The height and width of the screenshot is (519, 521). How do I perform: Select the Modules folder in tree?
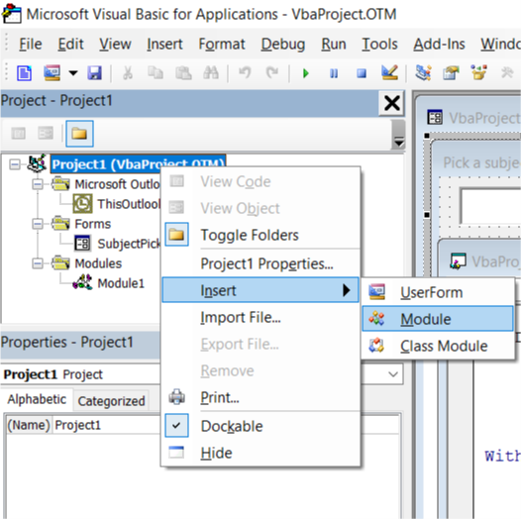click(98, 263)
